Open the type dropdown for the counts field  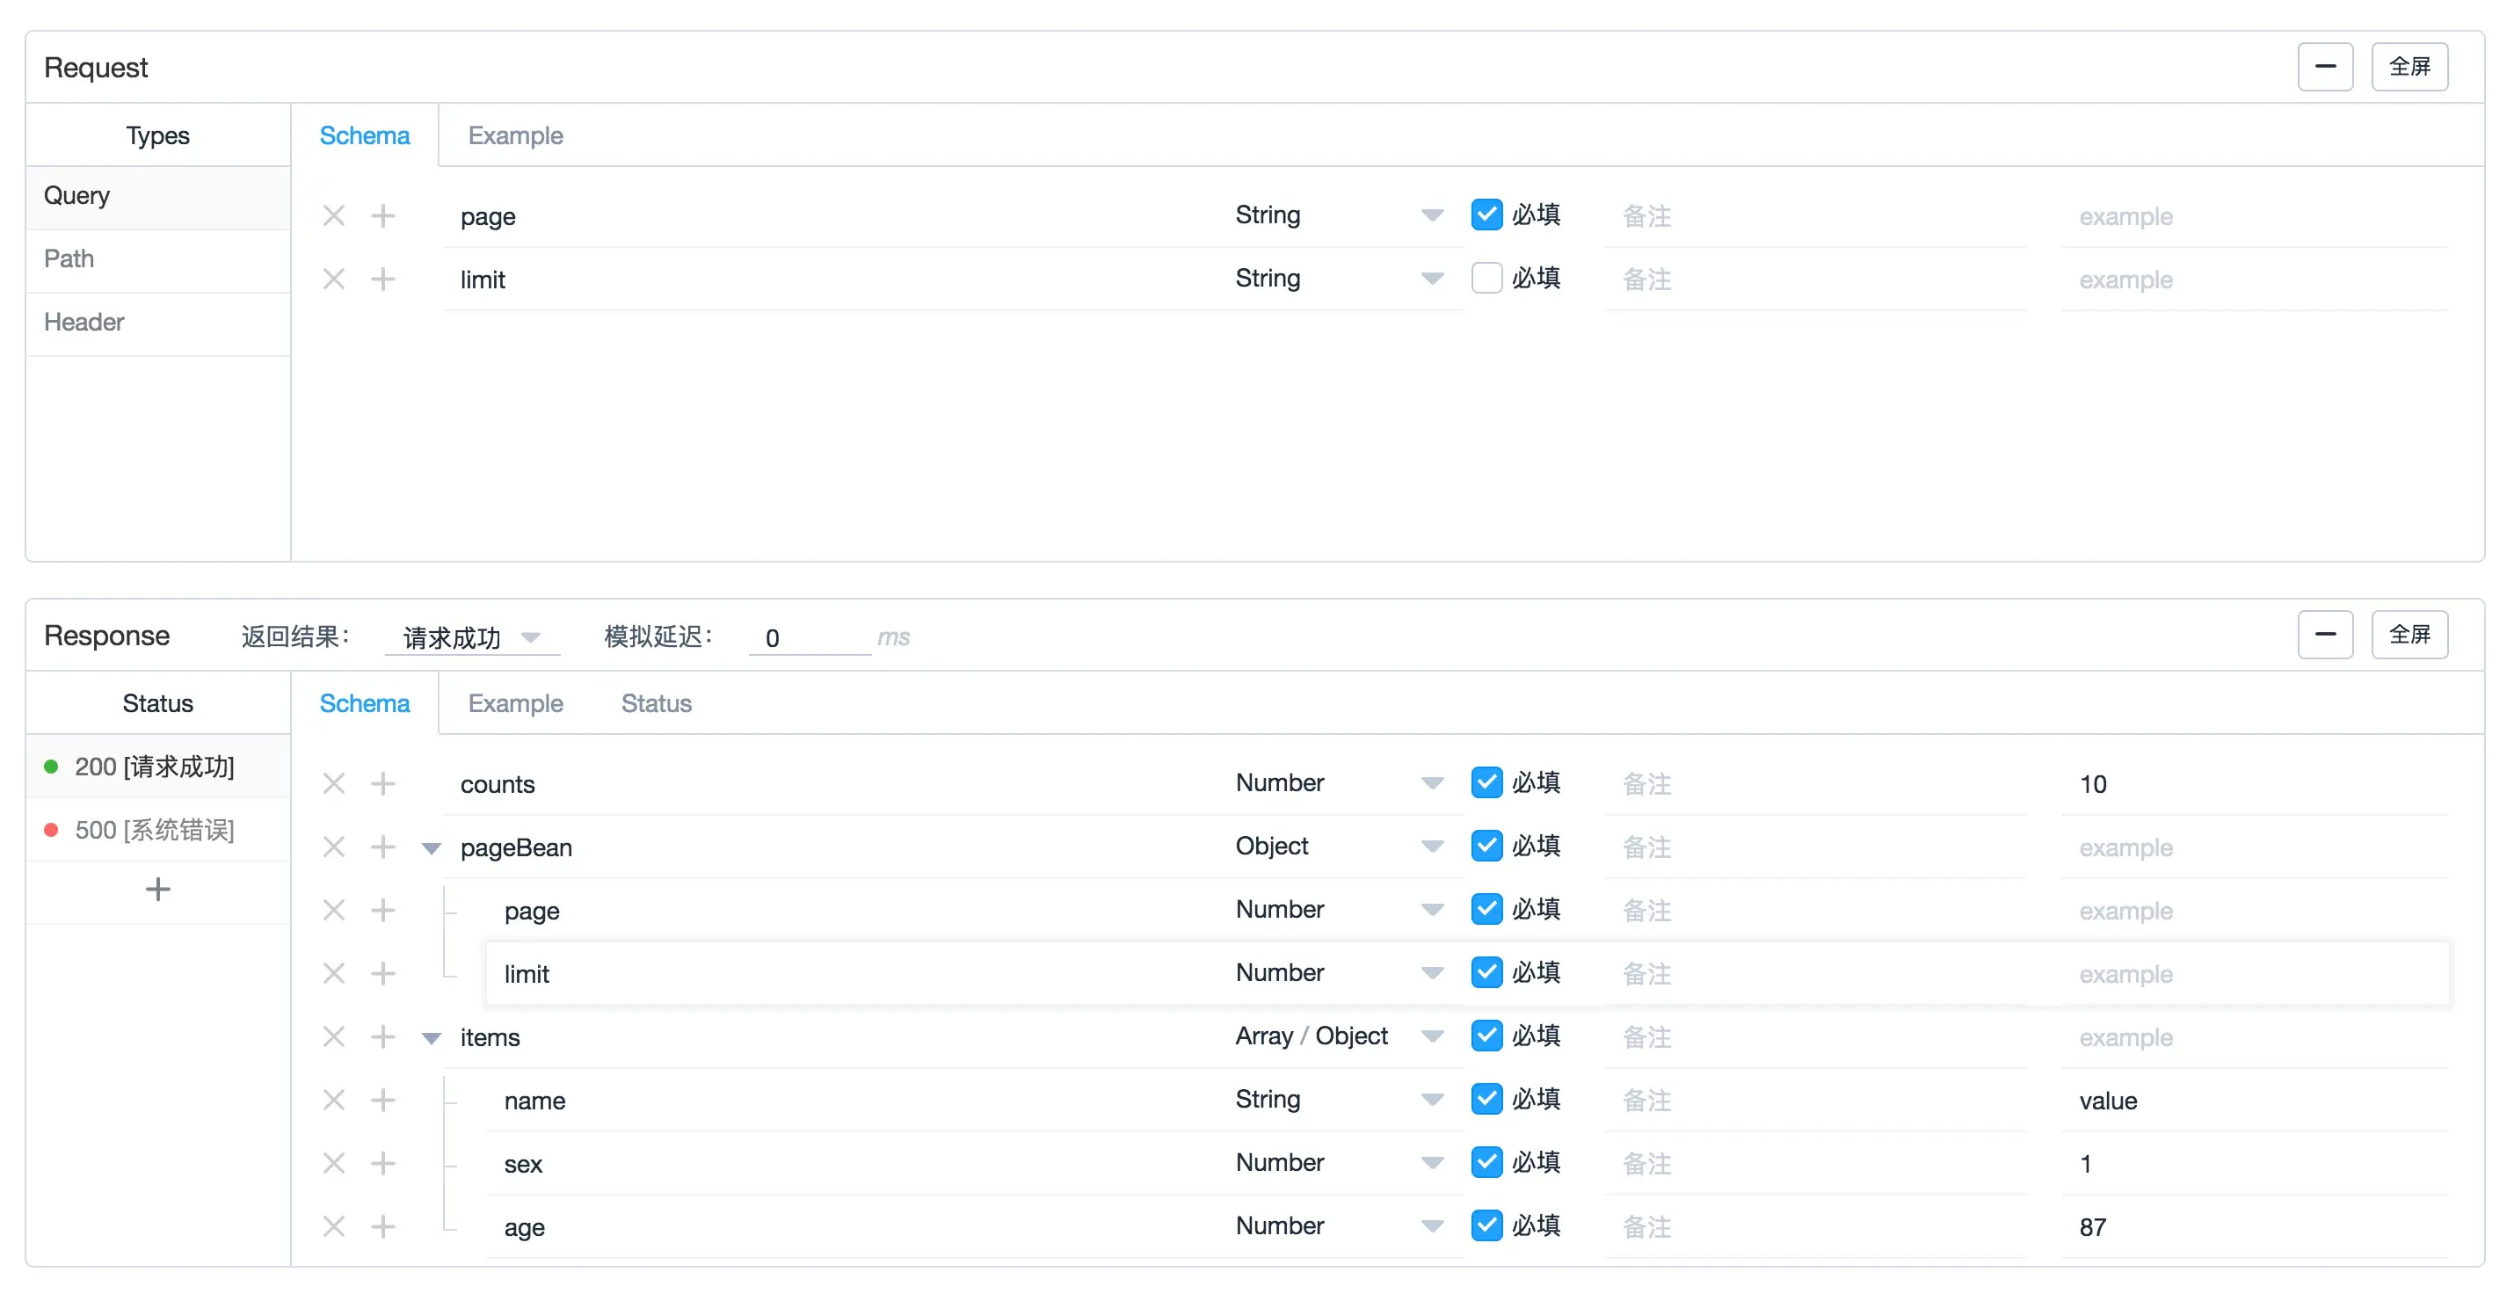pyautogui.click(x=1431, y=782)
